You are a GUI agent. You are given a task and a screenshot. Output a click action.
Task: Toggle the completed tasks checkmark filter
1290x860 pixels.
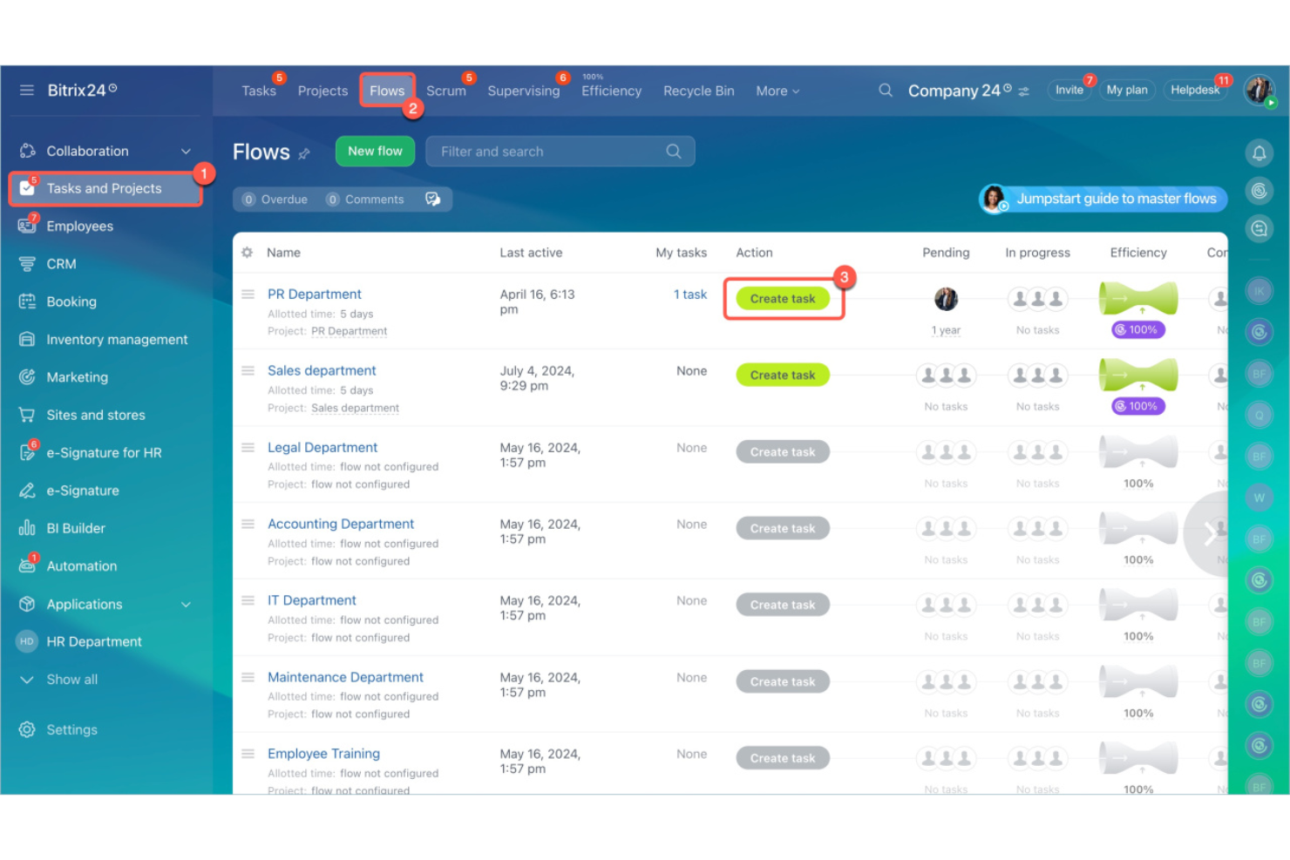(x=432, y=199)
